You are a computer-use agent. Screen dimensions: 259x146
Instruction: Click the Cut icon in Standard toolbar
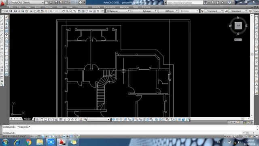click(x=31, y=11)
